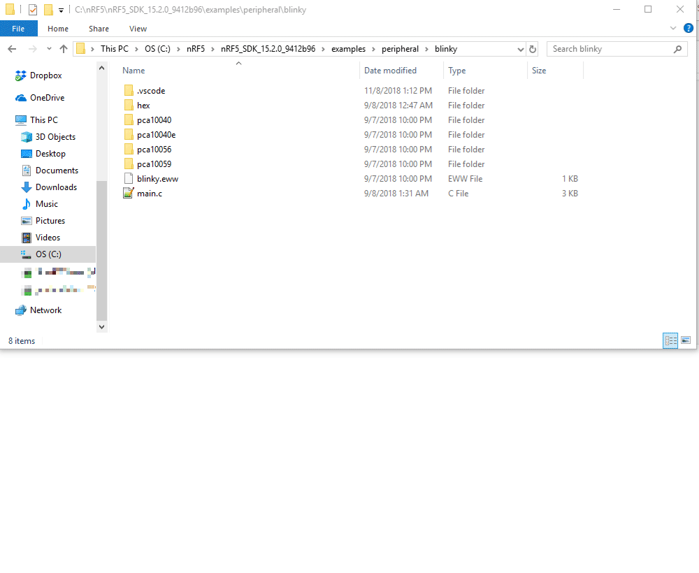Viewport: 699px width, 573px height.
Task: Open Documents in the sidebar
Action: tap(50, 171)
